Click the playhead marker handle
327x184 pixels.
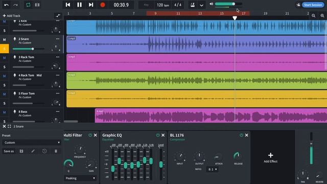[235, 18]
